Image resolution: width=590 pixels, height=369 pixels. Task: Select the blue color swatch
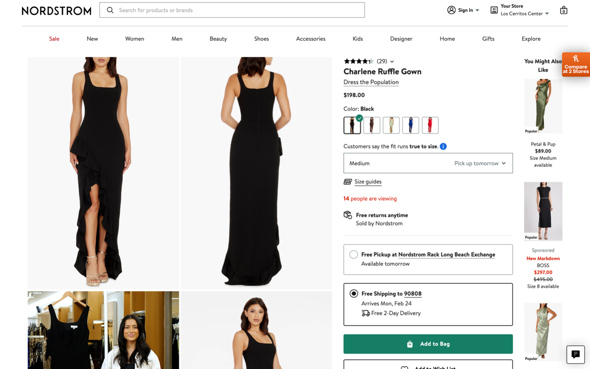411,125
